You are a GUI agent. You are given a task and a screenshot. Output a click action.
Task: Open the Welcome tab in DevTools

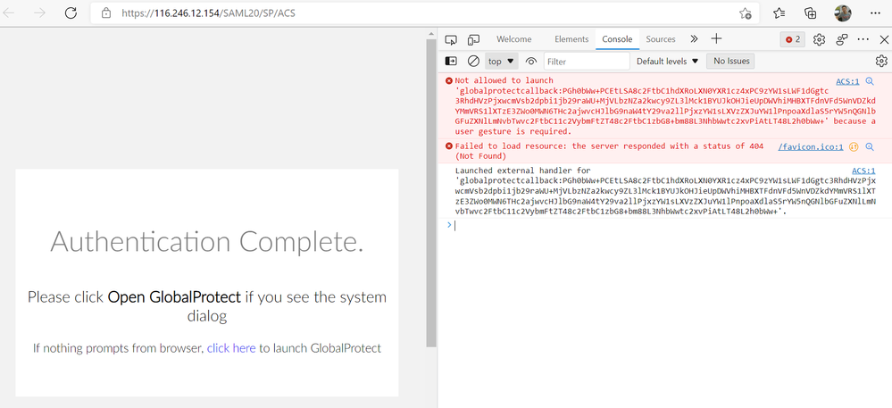point(513,39)
